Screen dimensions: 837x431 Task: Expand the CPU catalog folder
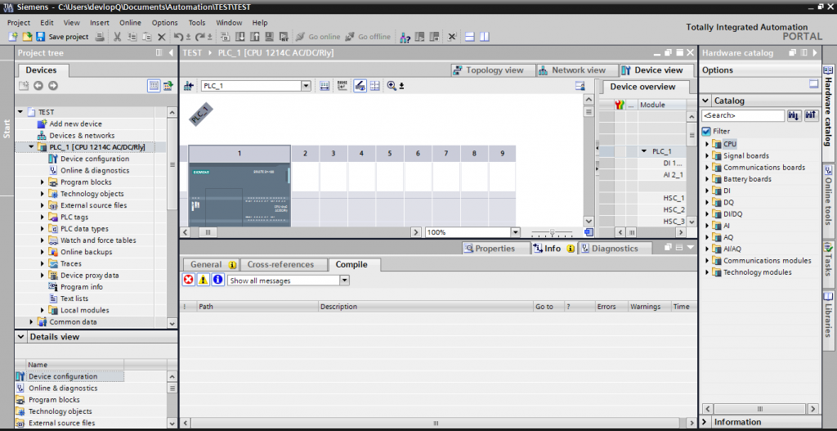pos(707,144)
